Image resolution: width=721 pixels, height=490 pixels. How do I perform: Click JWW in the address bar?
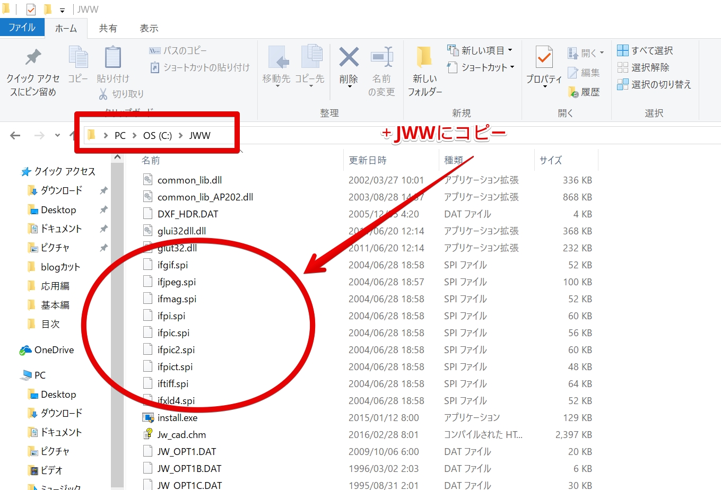(200, 136)
